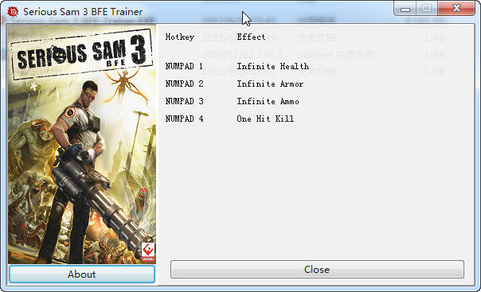Click the 'Effect' column header text
The width and height of the screenshot is (481, 292).
[251, 37]
